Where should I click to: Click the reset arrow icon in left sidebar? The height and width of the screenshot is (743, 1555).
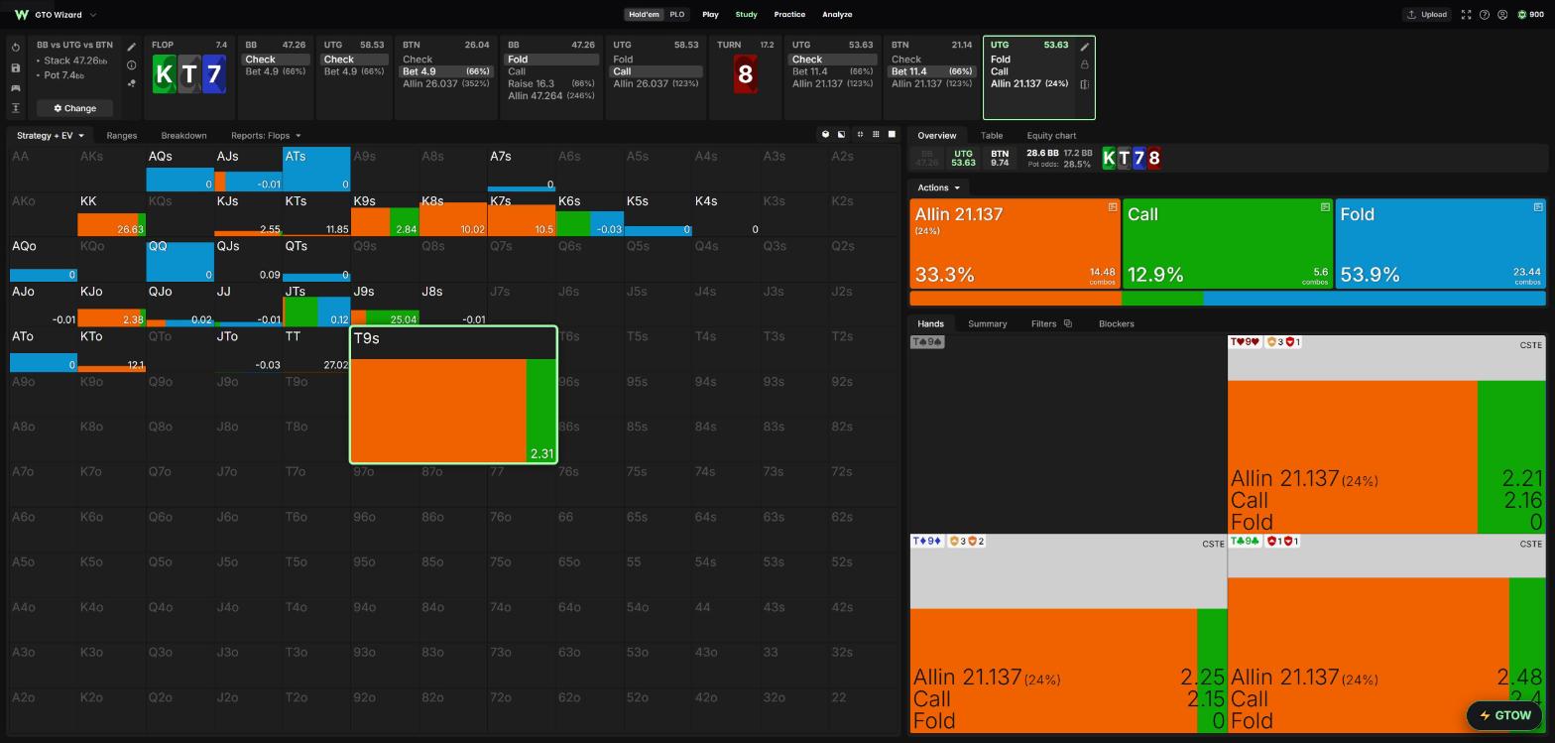click(x=16, y=48)
